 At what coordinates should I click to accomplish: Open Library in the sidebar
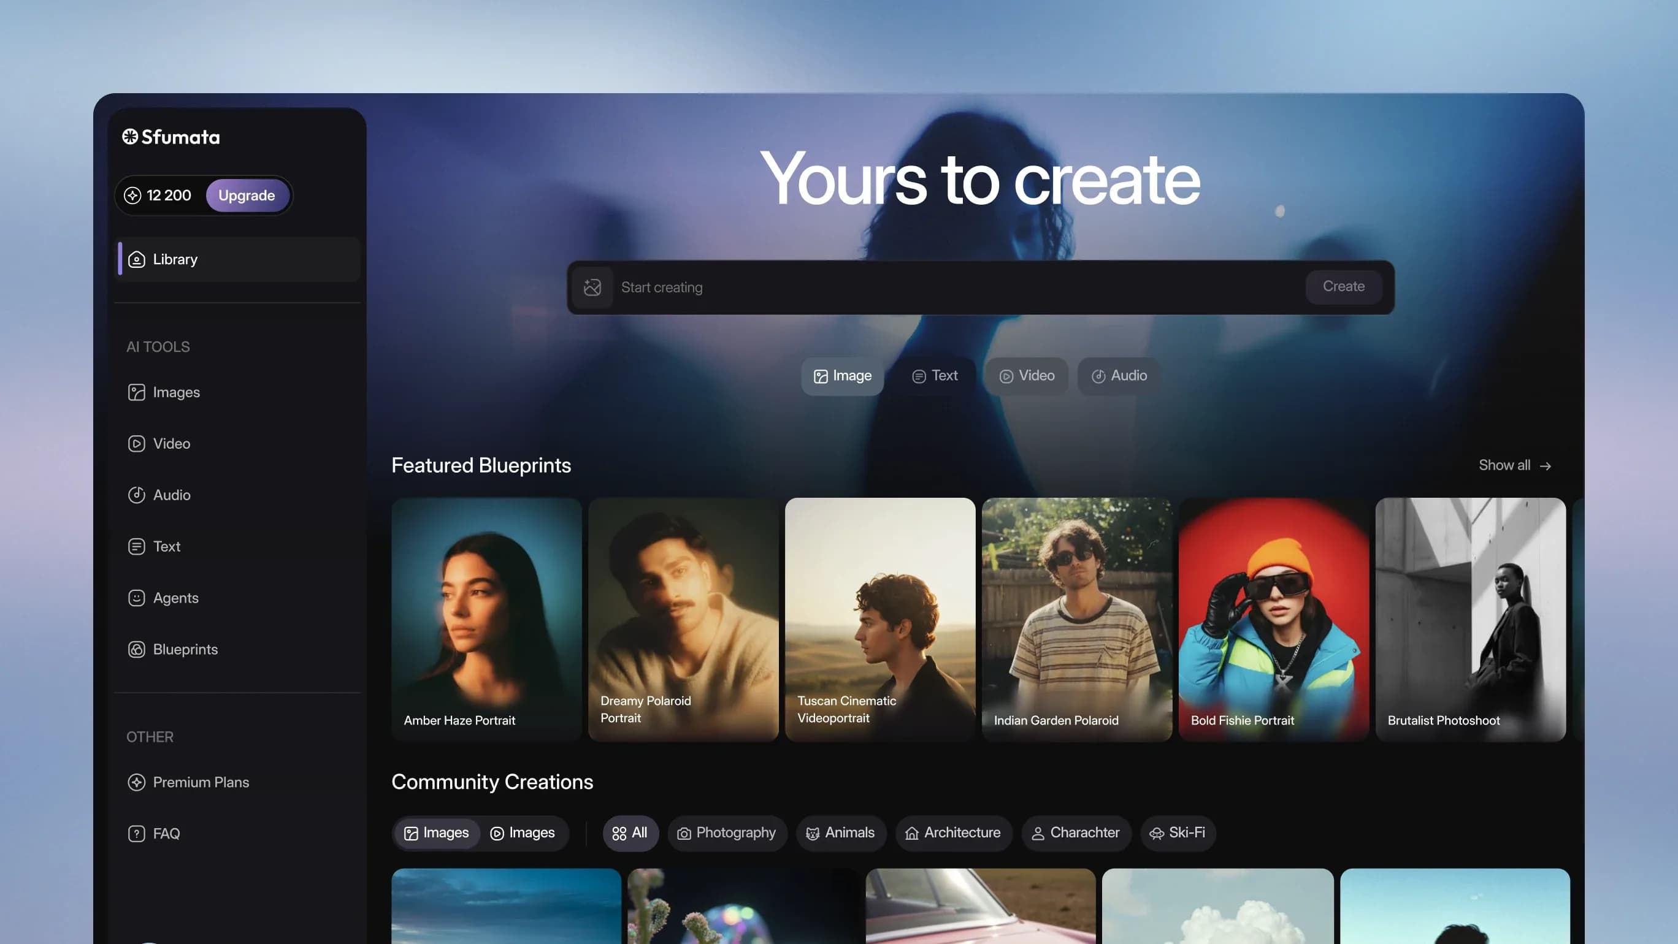point(238,259)
